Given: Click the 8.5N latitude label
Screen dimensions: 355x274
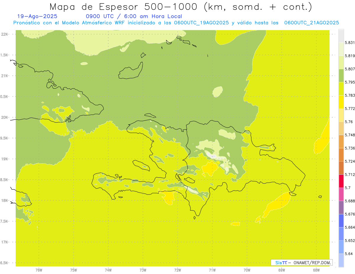Looking at the screenshot, I should click(4, 180).
